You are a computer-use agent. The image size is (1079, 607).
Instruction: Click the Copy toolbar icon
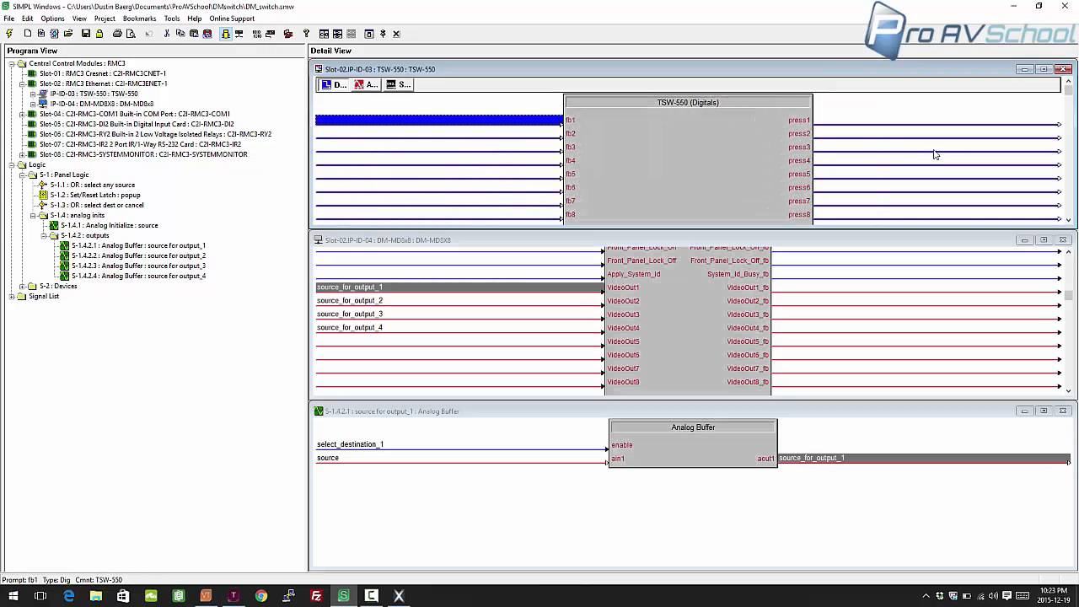coord(180,34)
